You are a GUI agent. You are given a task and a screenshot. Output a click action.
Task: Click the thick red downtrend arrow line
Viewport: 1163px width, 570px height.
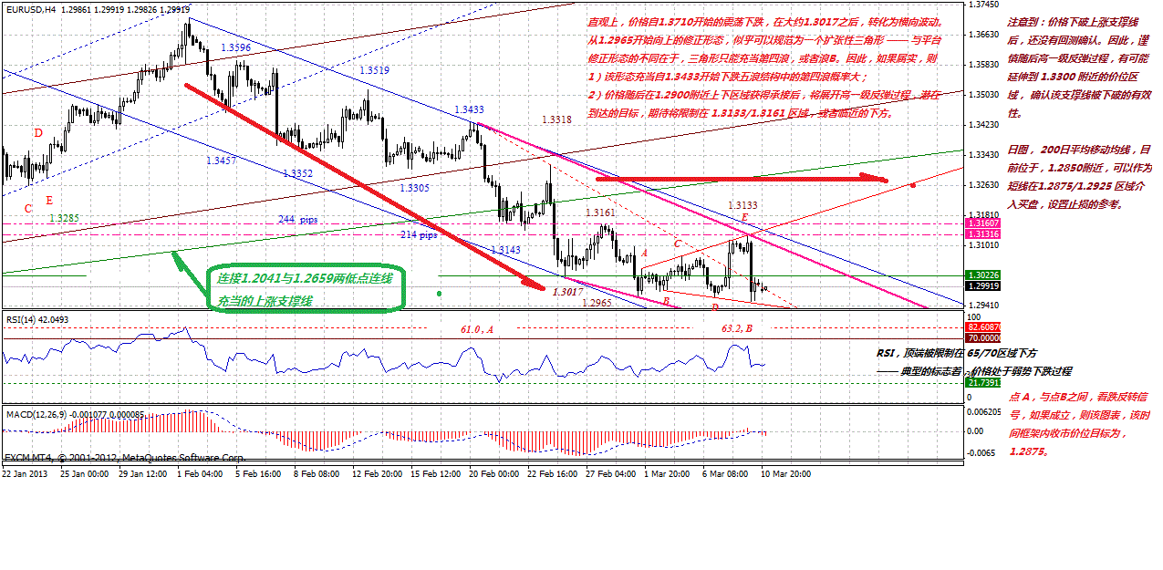366,186
